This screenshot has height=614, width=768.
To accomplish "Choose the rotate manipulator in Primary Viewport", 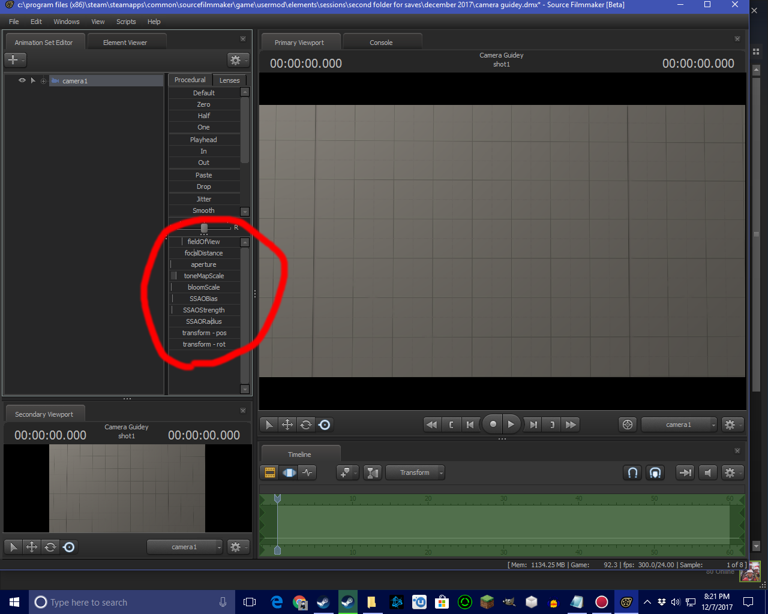I will click(x=306, y=425).
